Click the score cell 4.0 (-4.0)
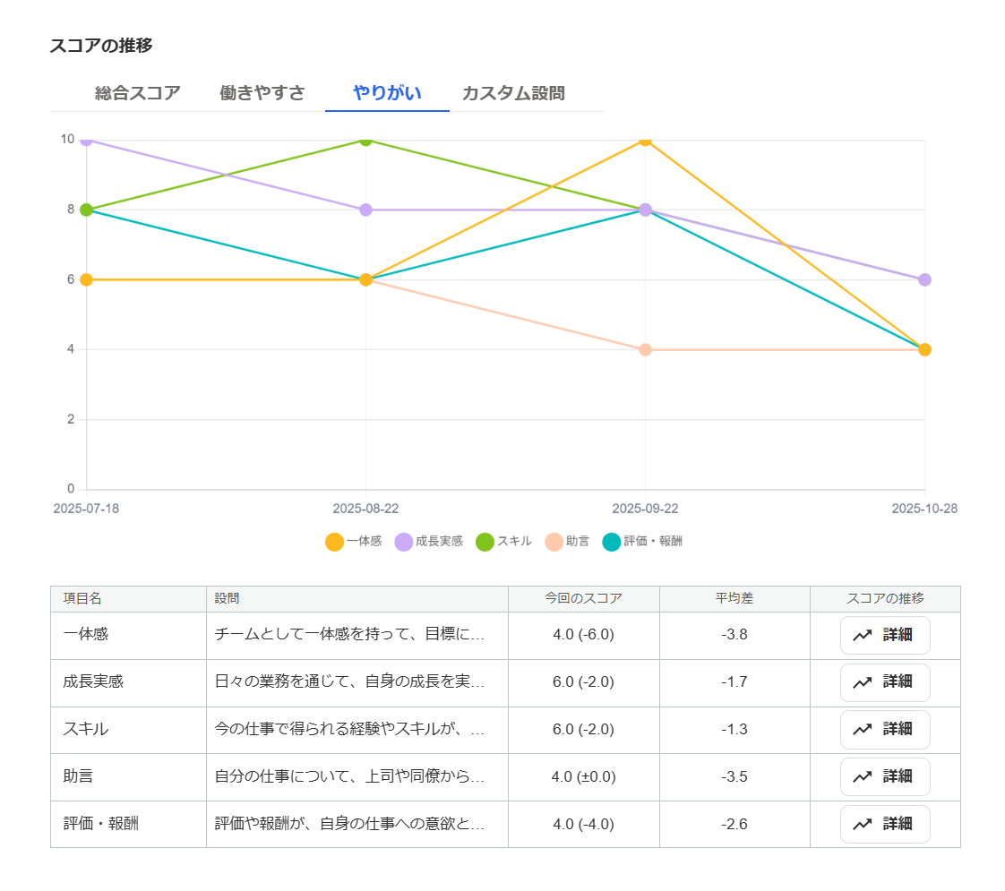Viewport: 1005px width, 891px height. click(x=583, y=825)
